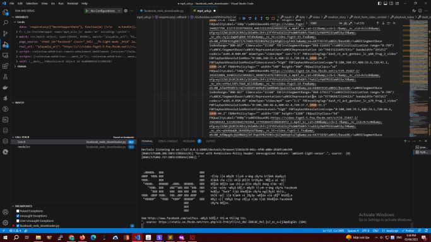431x242 pixels.
Task: Click UTF-8 encoding in status bar
Action: tap(365, 231)
